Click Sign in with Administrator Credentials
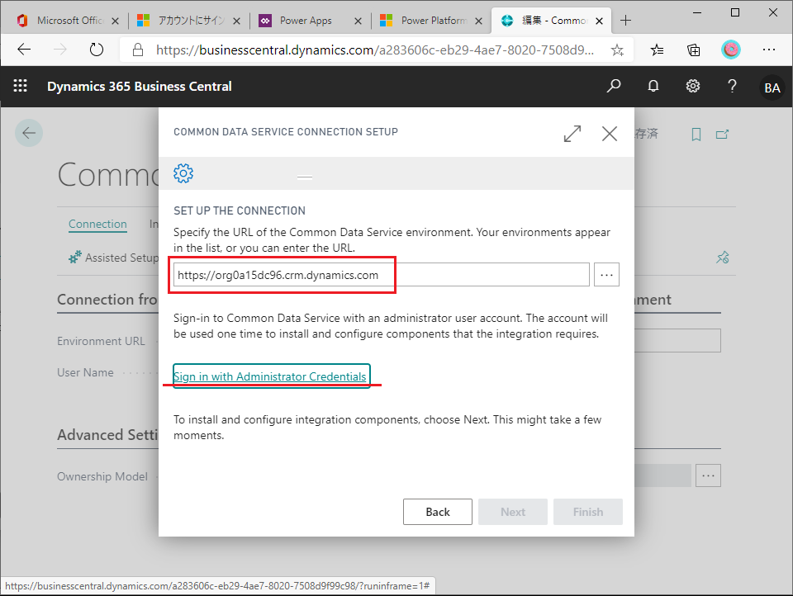793x596 pixels. tap(269, 376)
